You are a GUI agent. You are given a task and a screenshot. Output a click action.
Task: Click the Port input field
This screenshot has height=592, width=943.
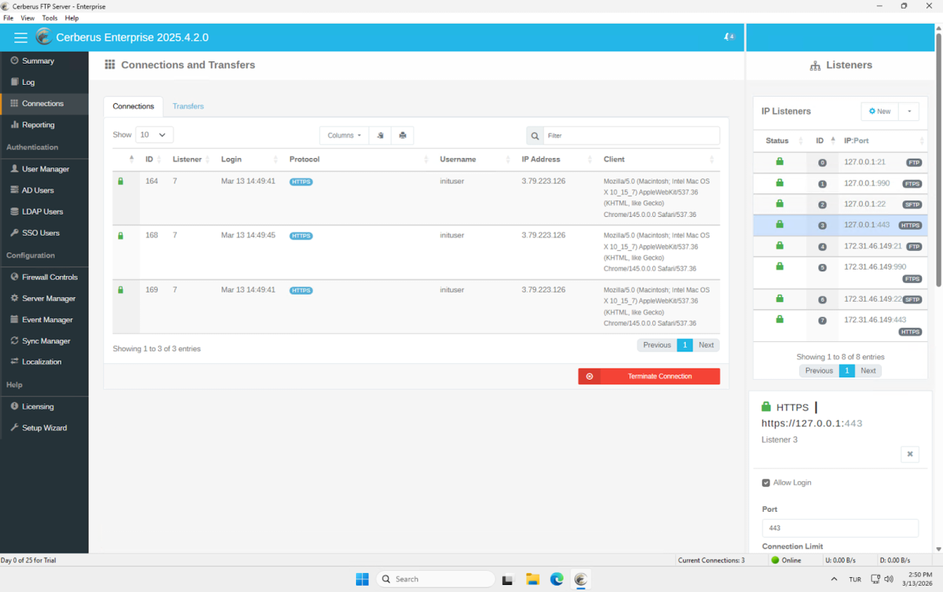(839, 528)
